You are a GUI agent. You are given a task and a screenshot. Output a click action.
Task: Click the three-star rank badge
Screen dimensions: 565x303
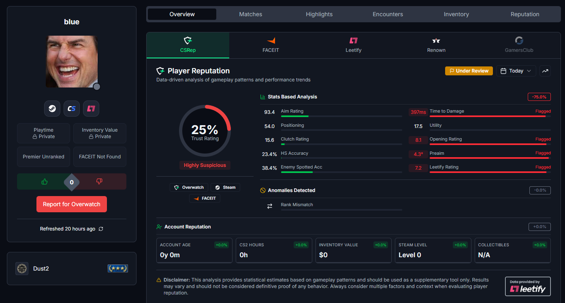(118, 269)
